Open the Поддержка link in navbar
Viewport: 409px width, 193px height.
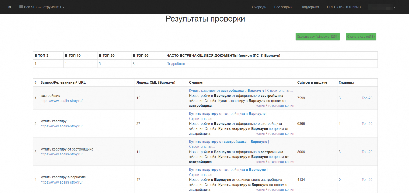[310, 7]
